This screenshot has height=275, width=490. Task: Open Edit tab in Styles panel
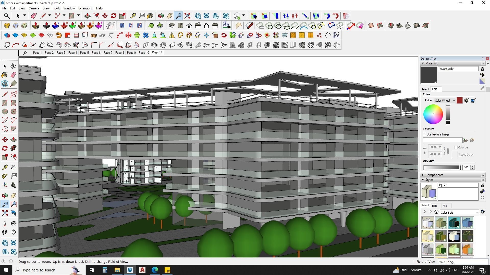click(x=434, y=206)
